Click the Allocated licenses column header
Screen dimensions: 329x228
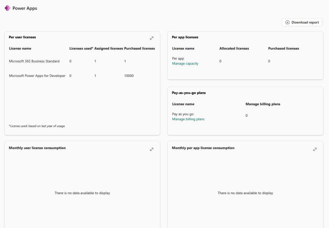[x=234, y=49]
